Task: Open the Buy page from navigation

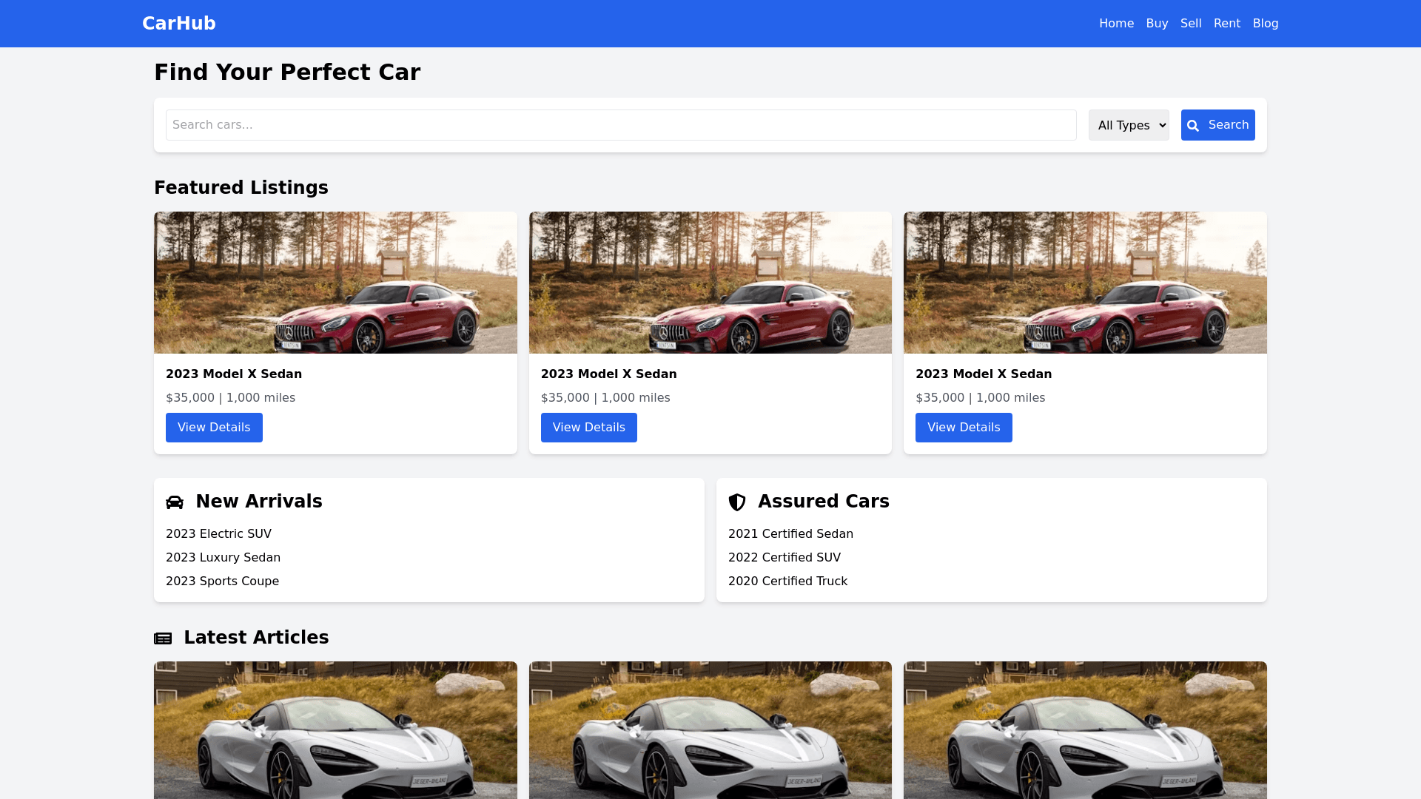Action: tap(1157, 24)
